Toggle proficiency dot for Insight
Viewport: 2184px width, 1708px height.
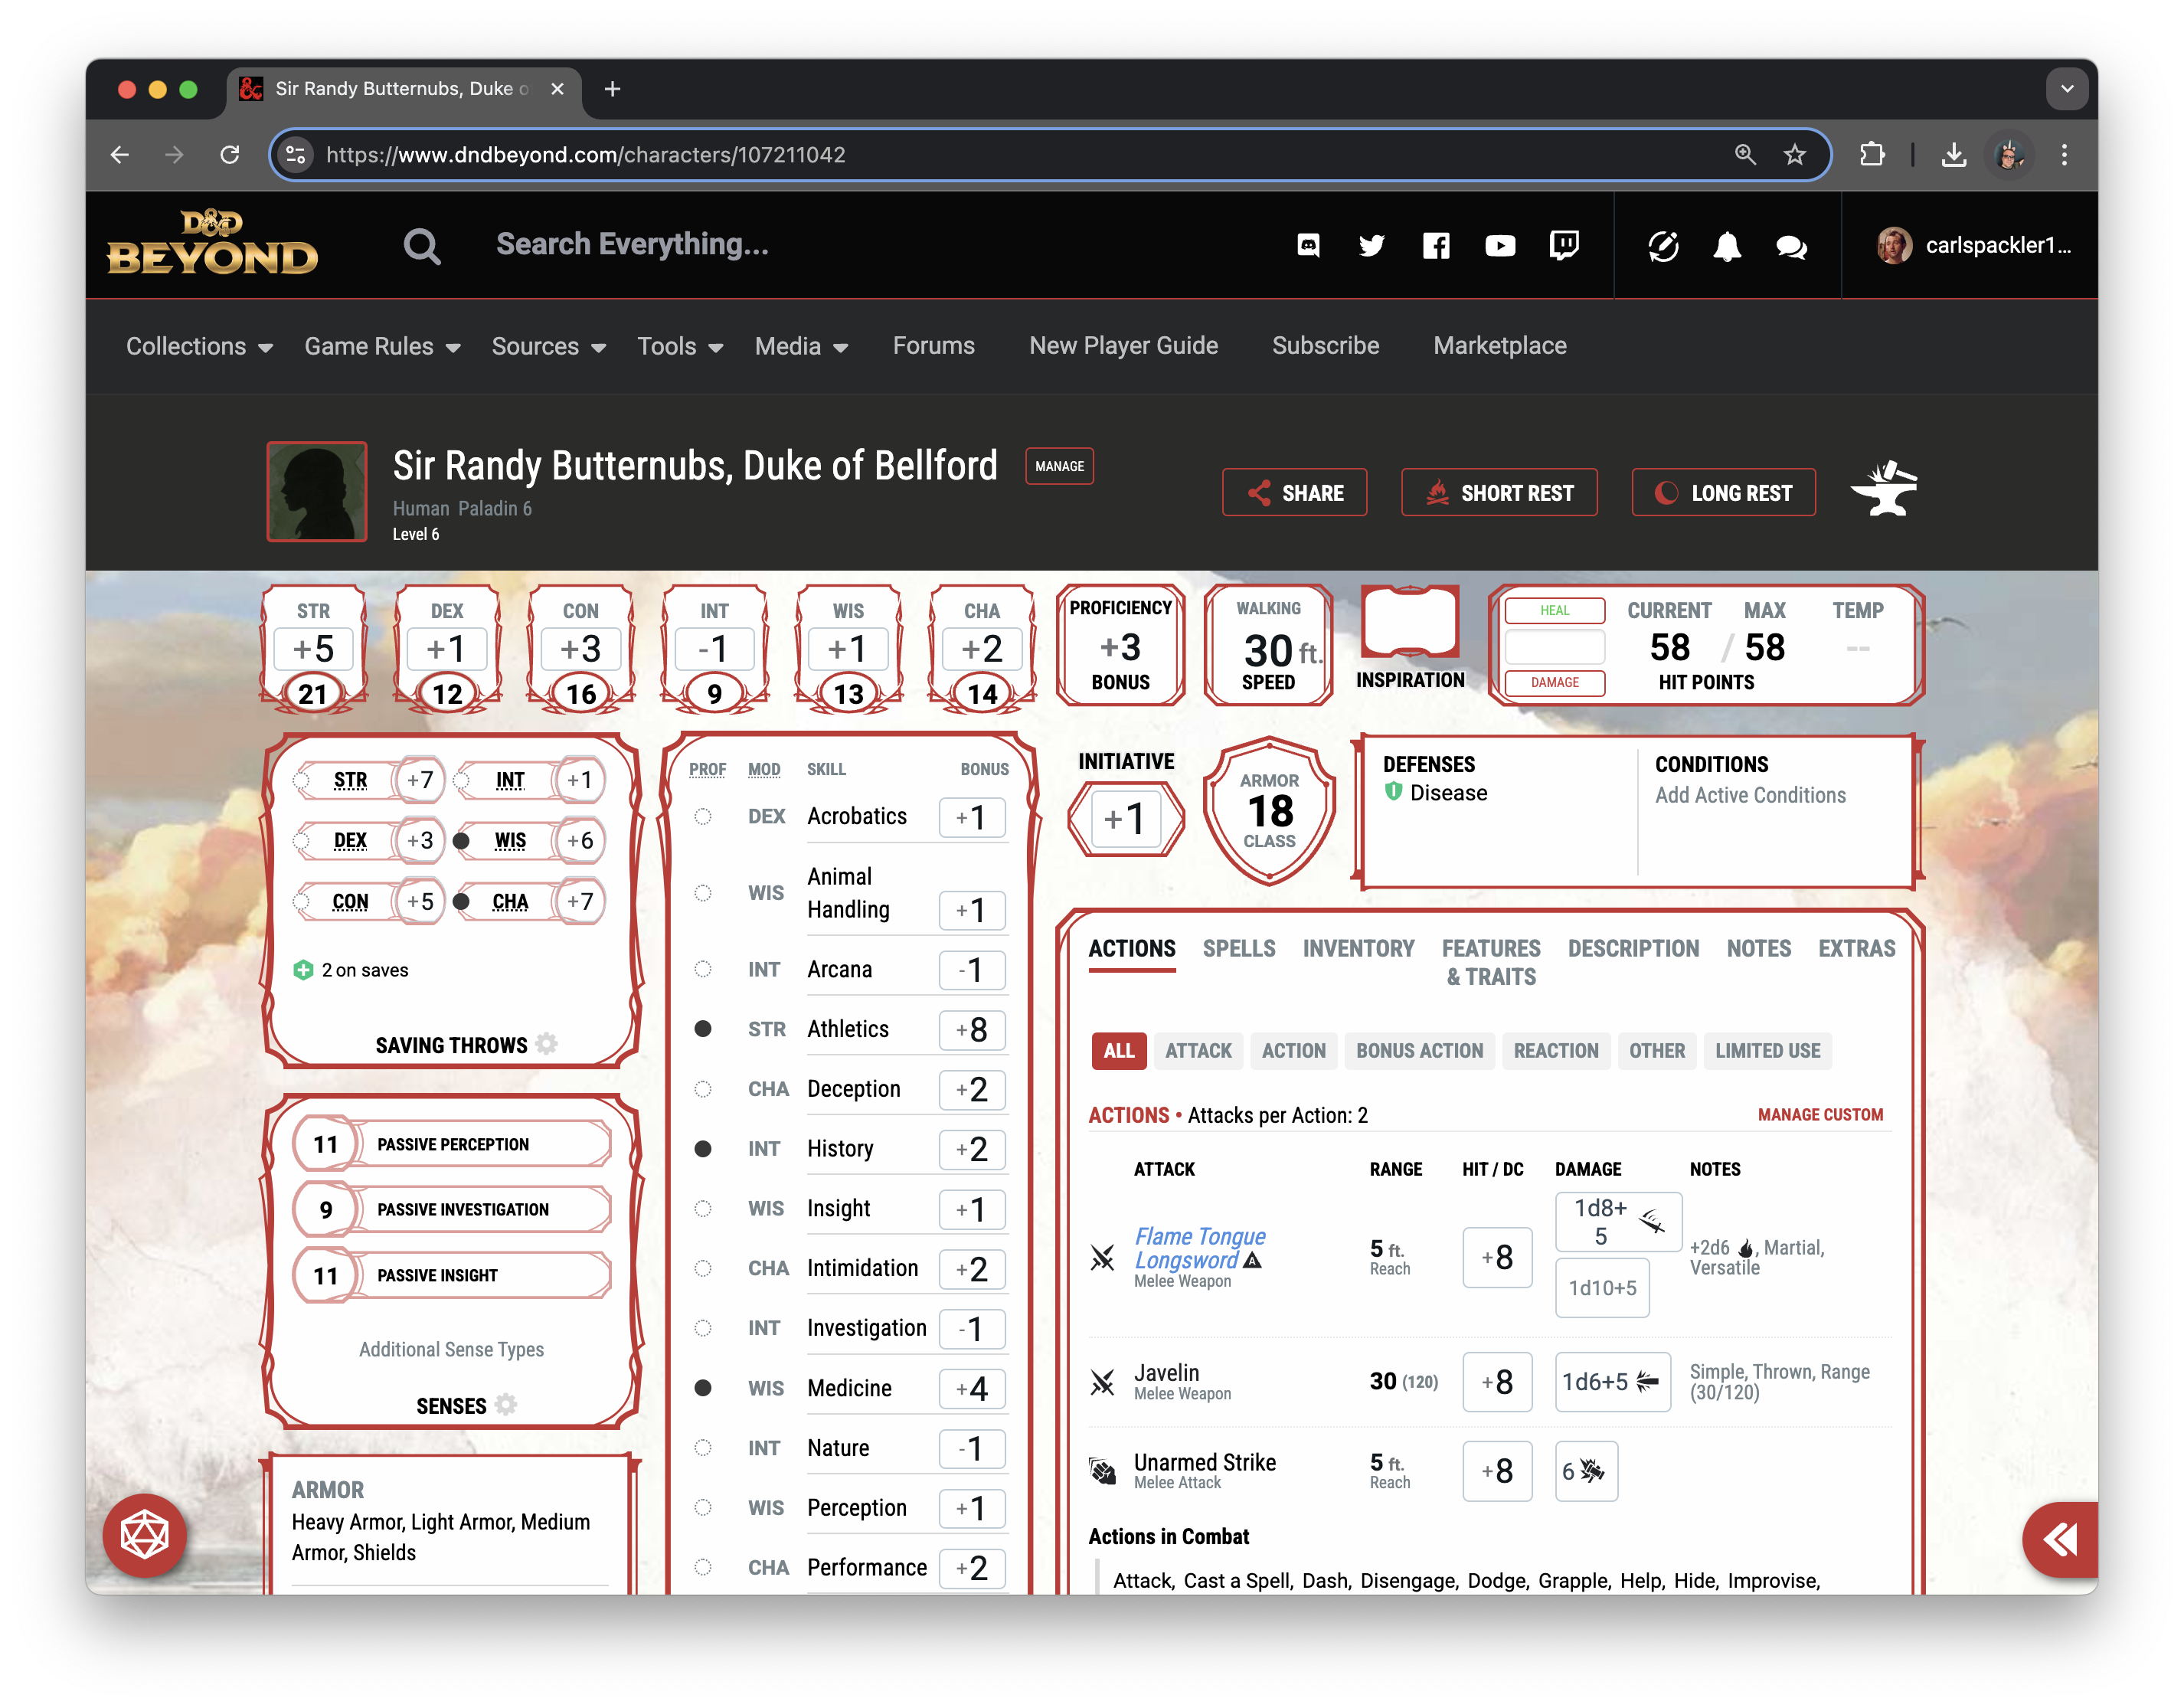703,1209
